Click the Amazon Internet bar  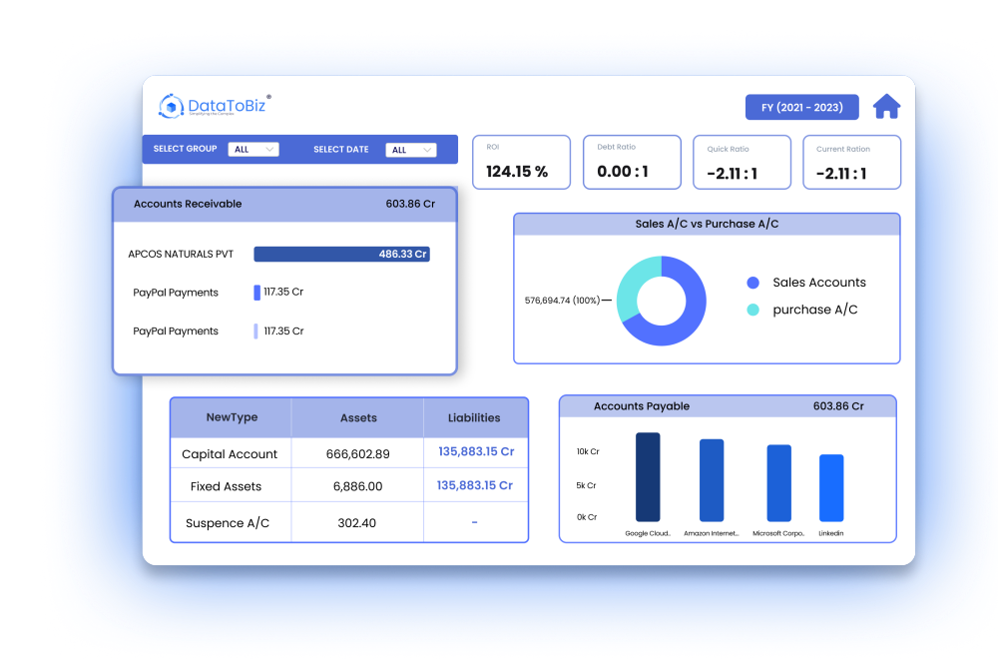coord(712,480)
